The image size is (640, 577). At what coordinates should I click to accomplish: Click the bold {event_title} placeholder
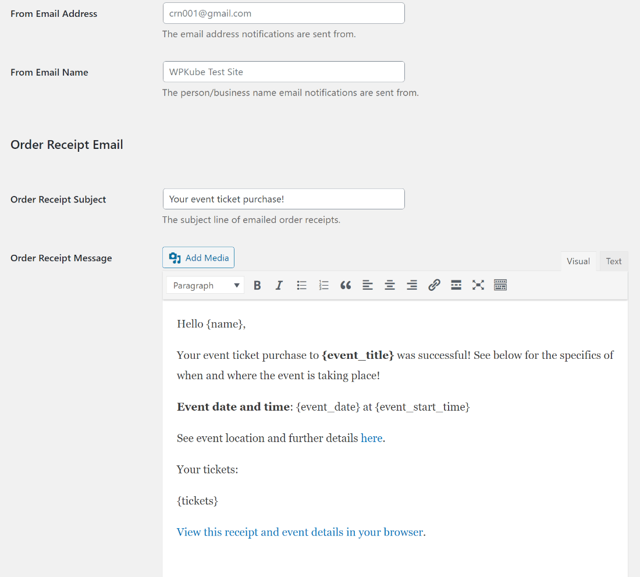(x=358, y=355)
